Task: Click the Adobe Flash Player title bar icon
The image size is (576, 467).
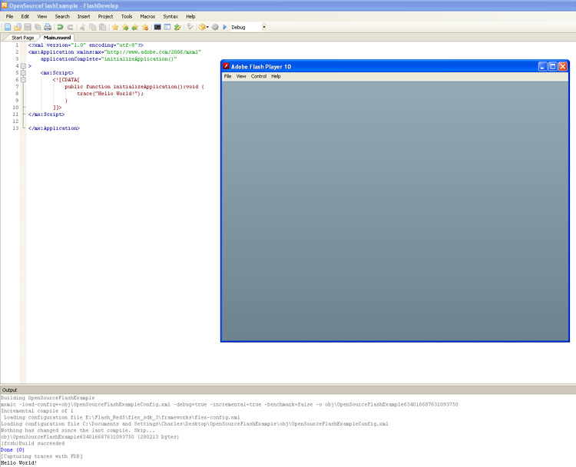Action: 226,66
